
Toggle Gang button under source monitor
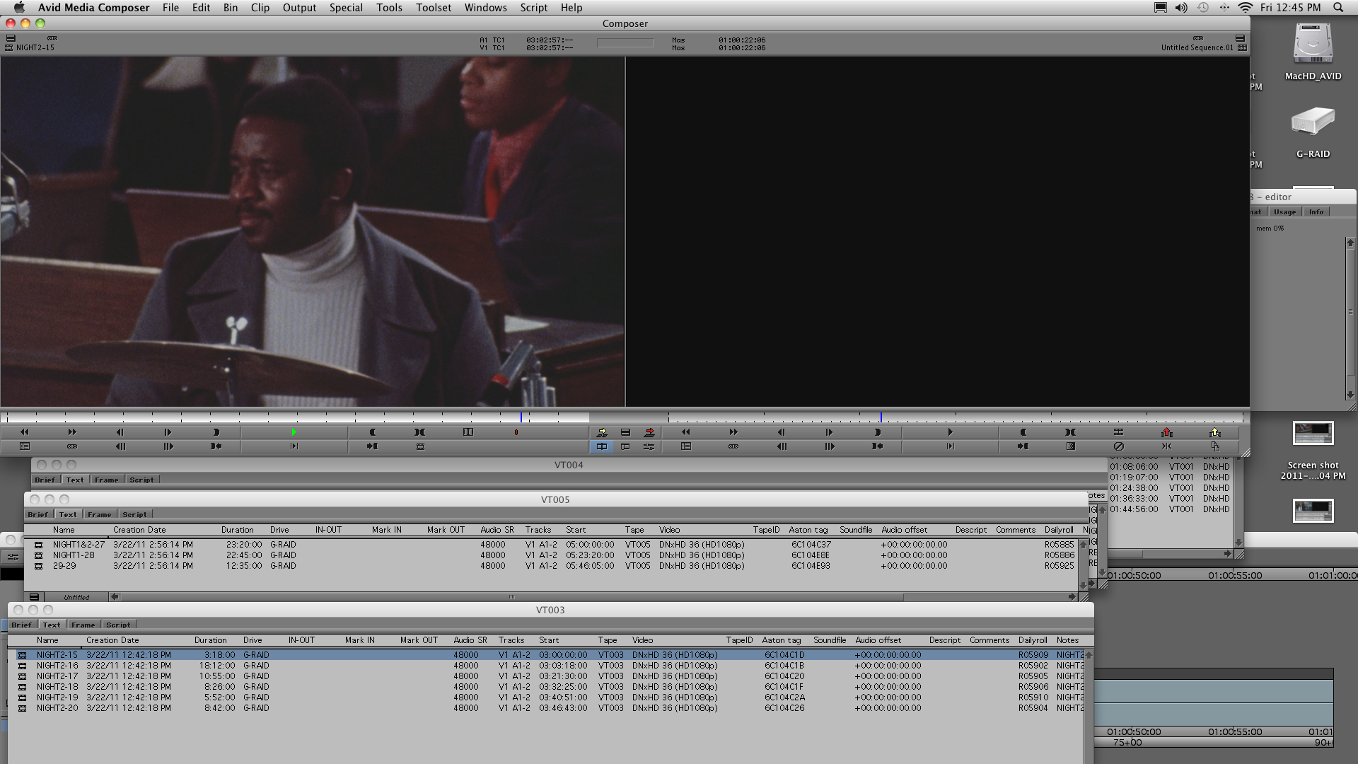tap(72, 446)
